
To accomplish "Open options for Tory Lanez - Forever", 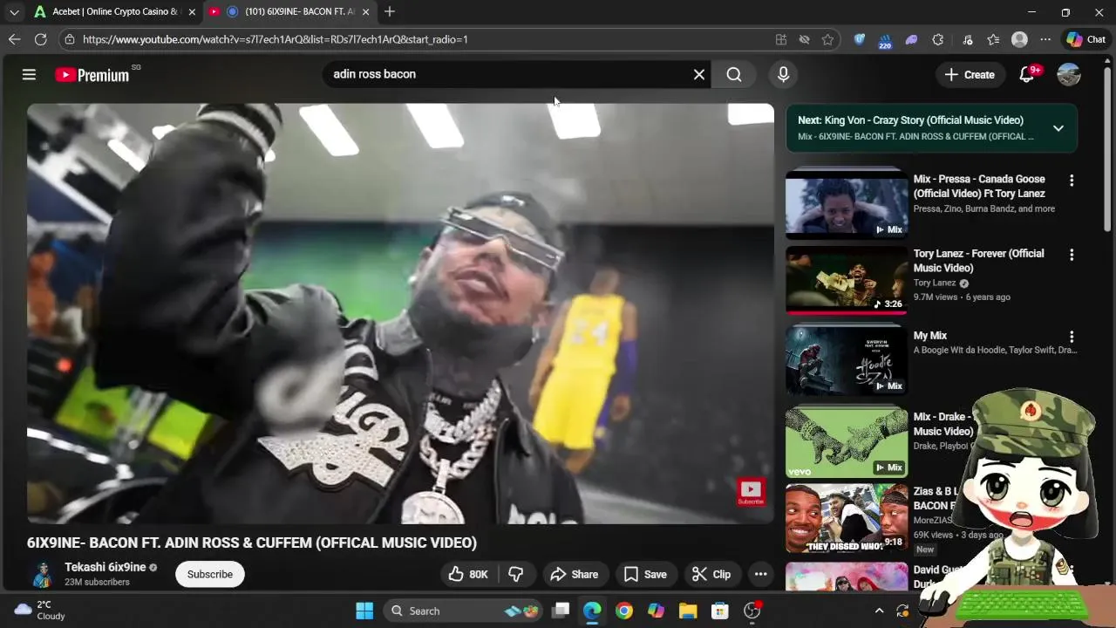I will click(1072, 255).
